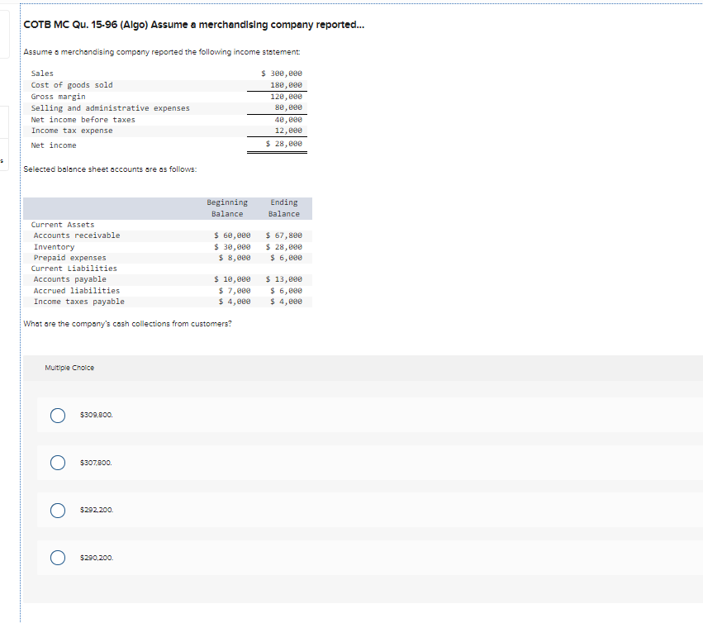Click the Income taxes payable row label
The width and height of the screenshot is (703, 623).
click(79, 302)
